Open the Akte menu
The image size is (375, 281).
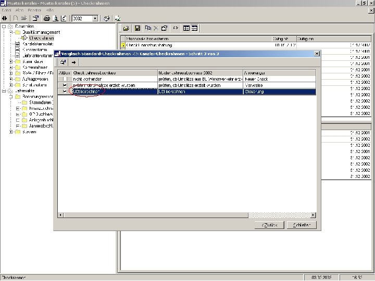[x=19, y=10]
